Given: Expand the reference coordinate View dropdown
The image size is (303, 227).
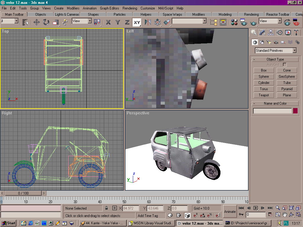Looking at the screenshot, I should 89,21.
